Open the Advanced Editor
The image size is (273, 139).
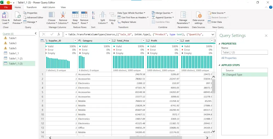[x=33, y=17]
